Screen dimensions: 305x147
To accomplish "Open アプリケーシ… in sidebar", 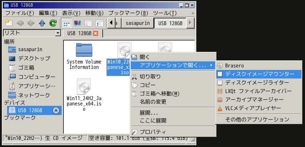I will 32,86.
